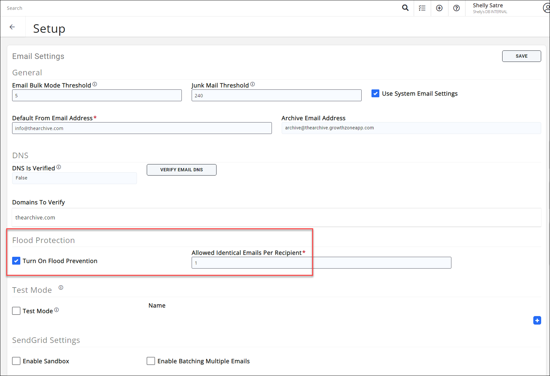
Task: Click info icon next to Email Bulk Mode Threshold
Action: click(x=95, y=85)
